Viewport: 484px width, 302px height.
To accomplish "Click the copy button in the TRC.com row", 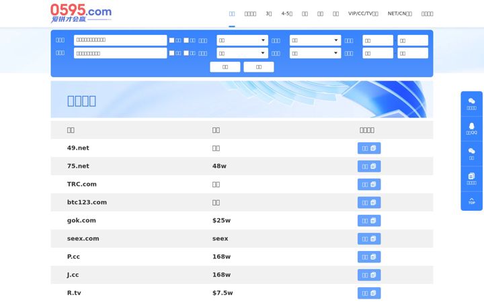I will (369, 185).
